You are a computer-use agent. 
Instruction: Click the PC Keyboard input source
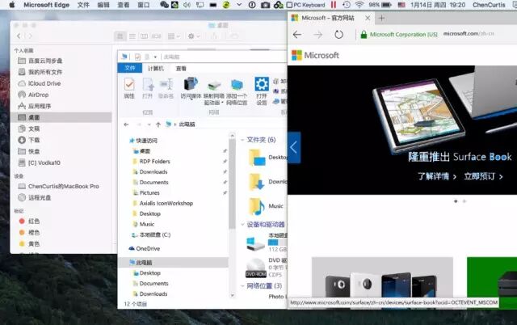(305, 5)
